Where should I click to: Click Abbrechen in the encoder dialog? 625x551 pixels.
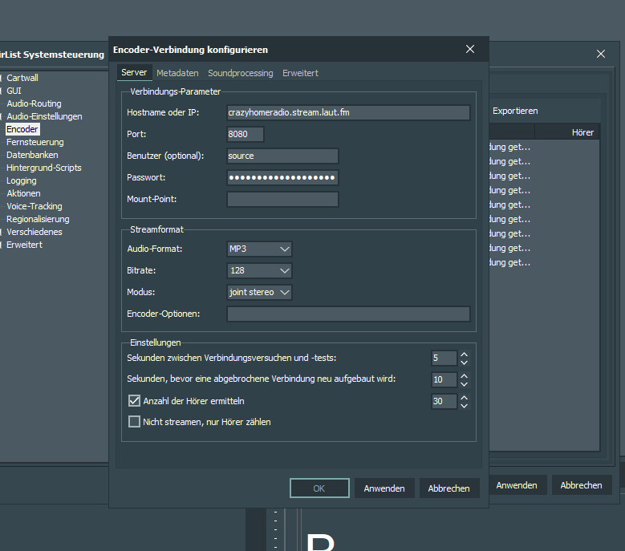[x=449, y=488]
